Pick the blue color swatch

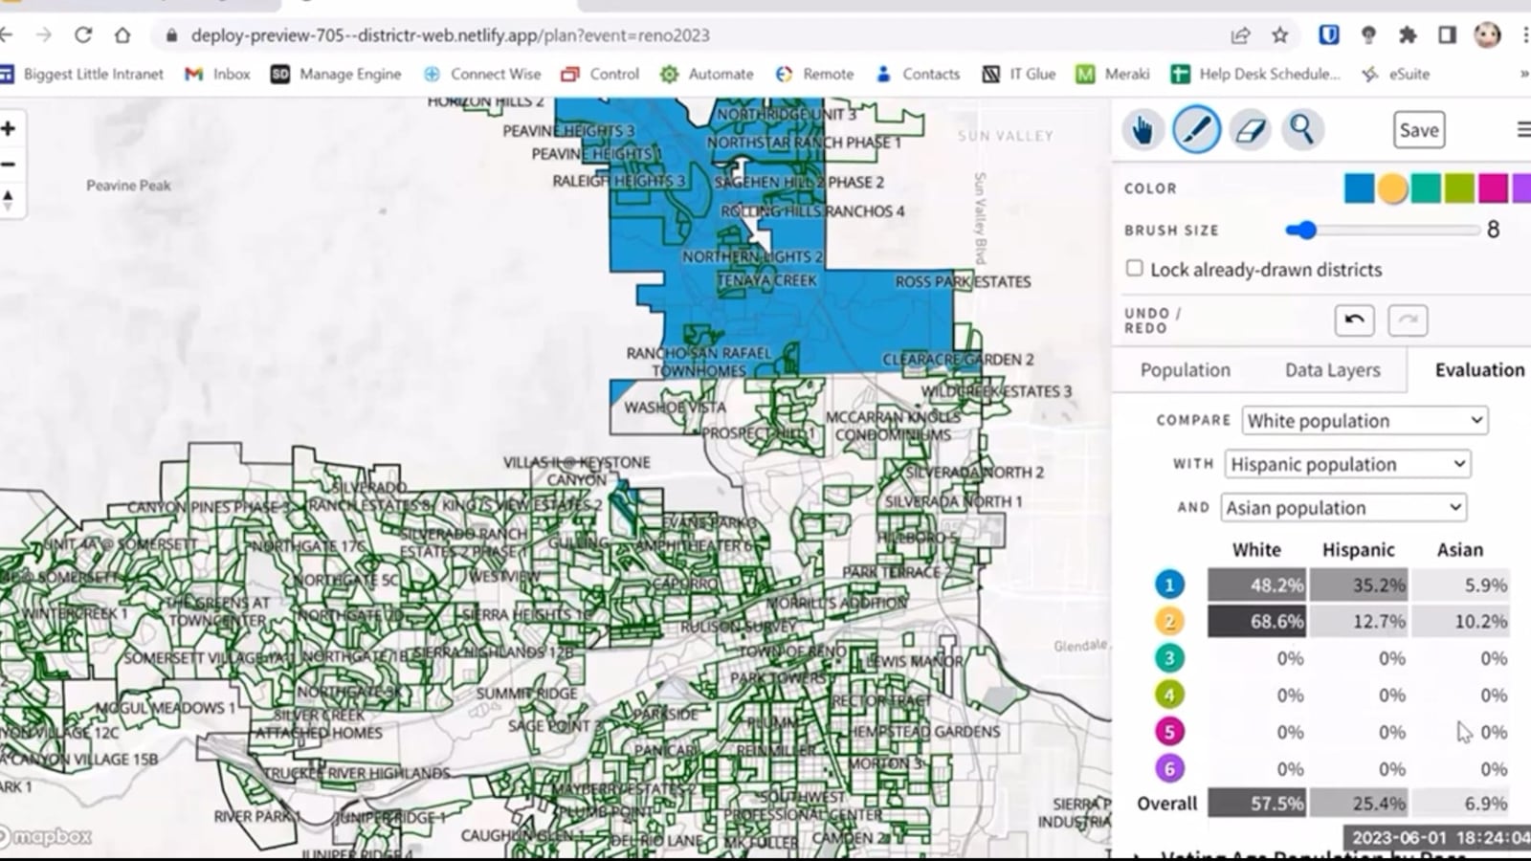click(x=1359, y=188)
